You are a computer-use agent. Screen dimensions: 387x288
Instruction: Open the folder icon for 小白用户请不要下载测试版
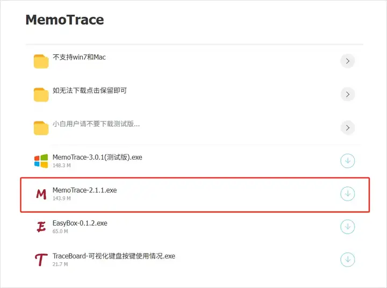point(41,128)
